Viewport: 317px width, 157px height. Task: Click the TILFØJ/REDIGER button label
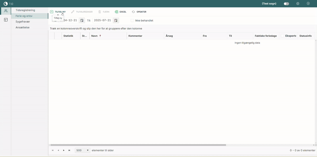click(x=84, y=12)
